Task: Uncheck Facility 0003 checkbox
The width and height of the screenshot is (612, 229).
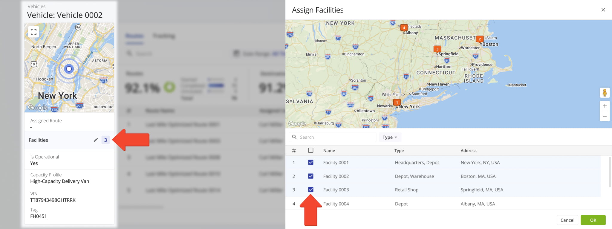Action: [x=311, y=190]
